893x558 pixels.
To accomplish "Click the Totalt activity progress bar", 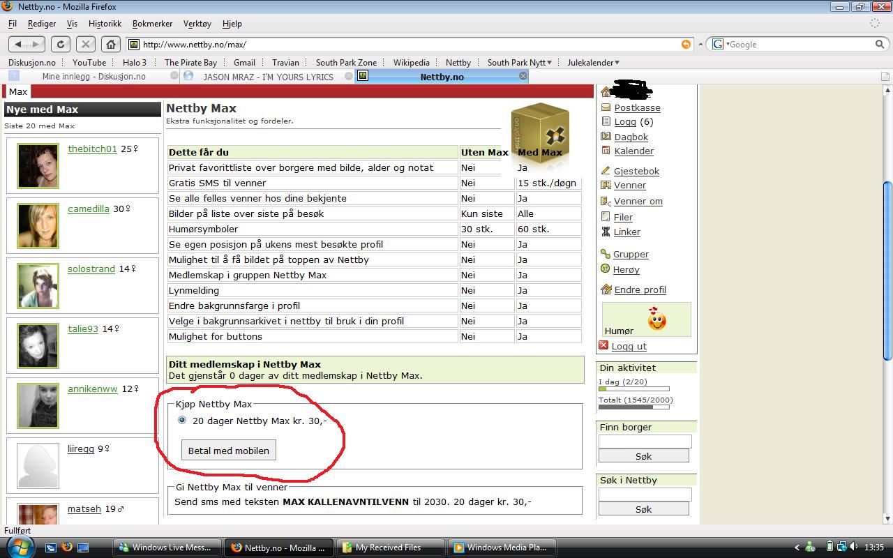I will (x=634, y=407).
